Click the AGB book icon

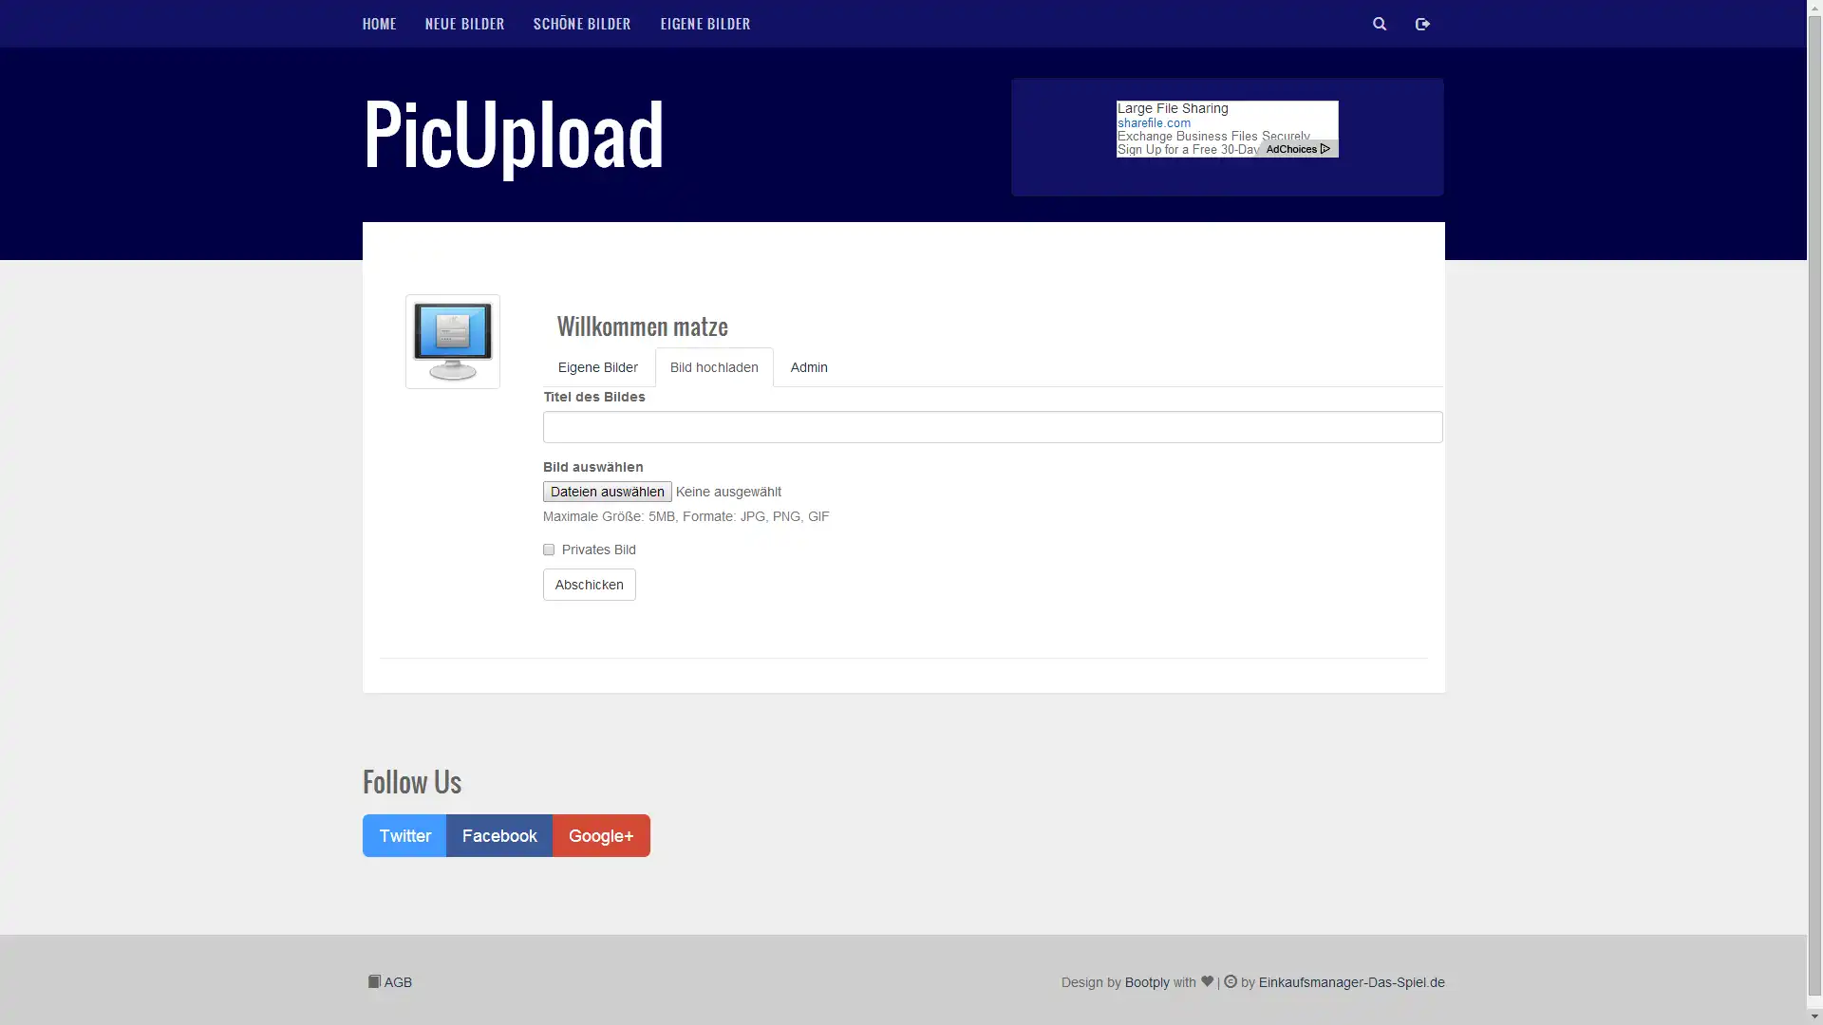pyautogui.click(x=374, y=981)
